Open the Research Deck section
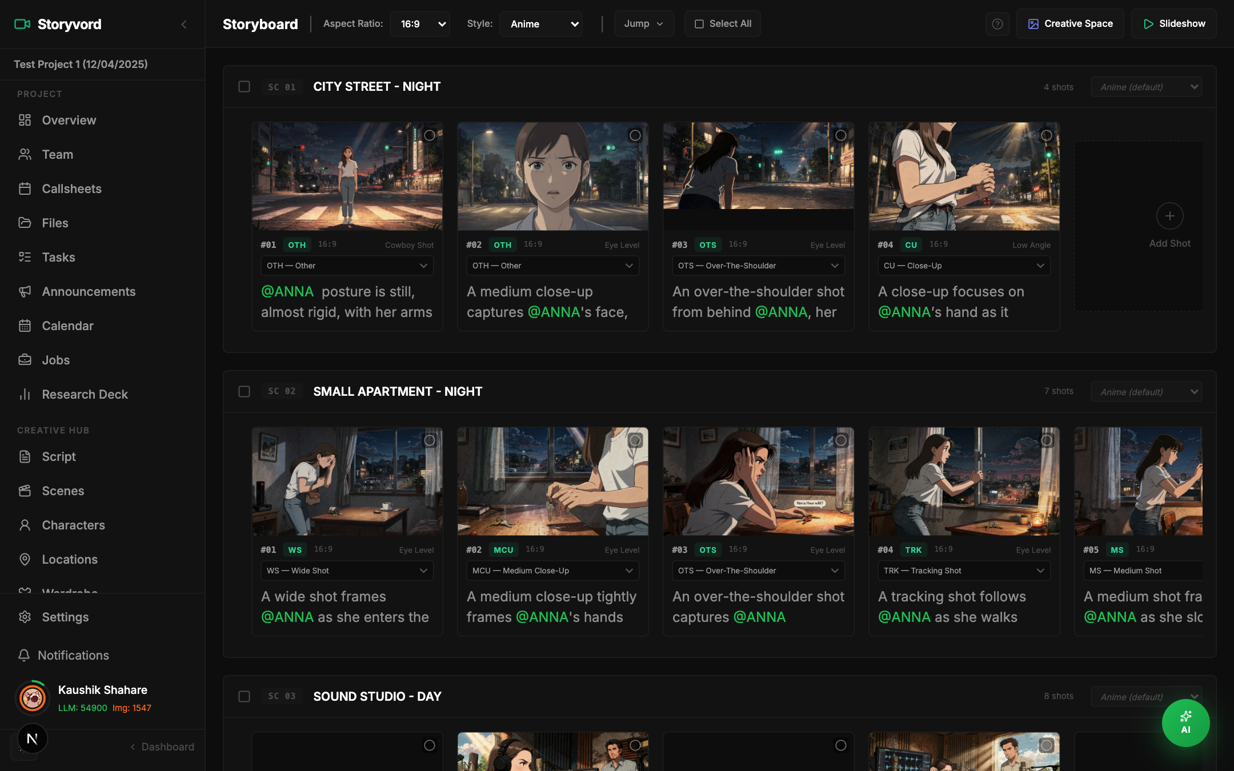Screen dimensions: 1234x771 pos(85,394)
